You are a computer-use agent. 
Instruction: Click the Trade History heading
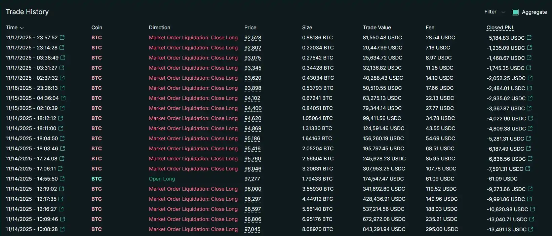click(27, 12)
